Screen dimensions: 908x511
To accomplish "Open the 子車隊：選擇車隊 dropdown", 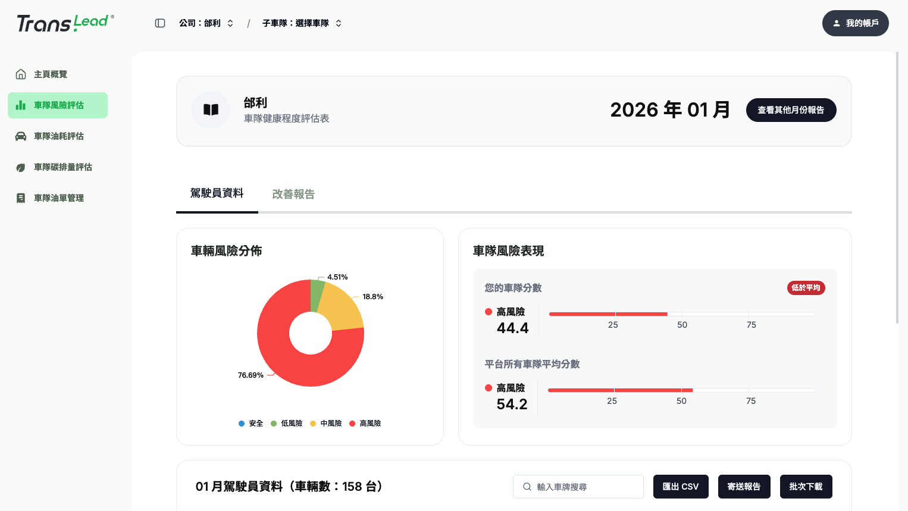I will click(x=302, y=23).
